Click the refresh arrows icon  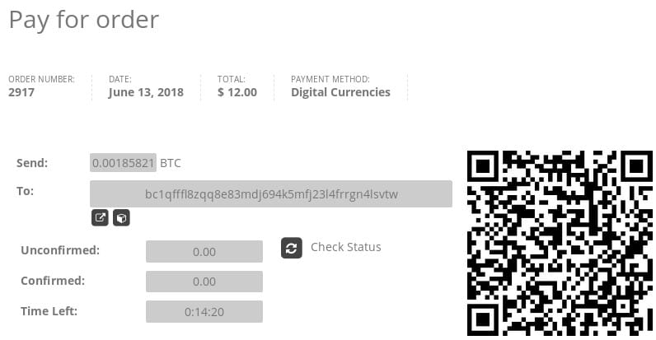(291, 248)
